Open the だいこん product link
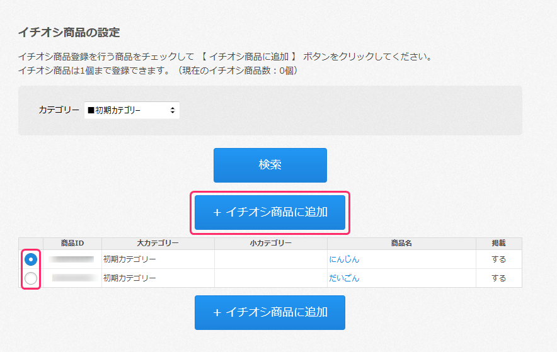This screenshot has height=352, width=557. (x=344, y=278)
